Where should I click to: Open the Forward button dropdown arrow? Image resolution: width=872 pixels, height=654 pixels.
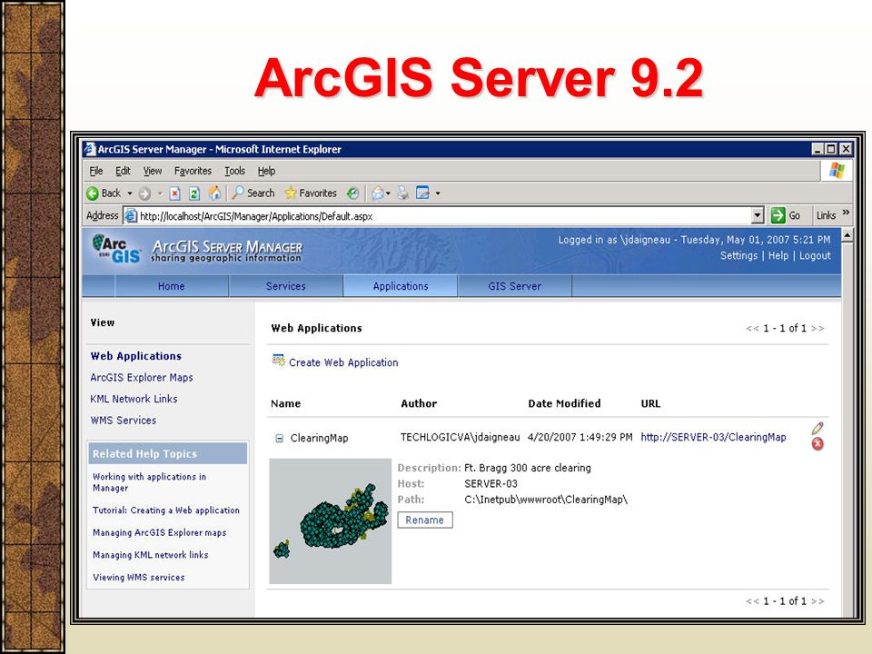coord(160,193)
